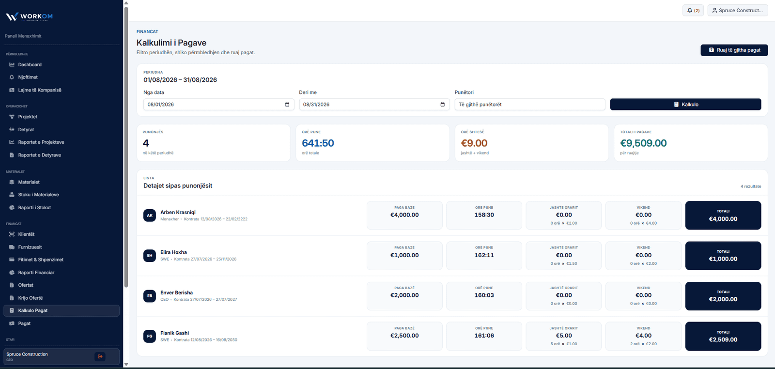
Task: Click the Dashboard chart icon in sidebar
Action: coord(12,64)
